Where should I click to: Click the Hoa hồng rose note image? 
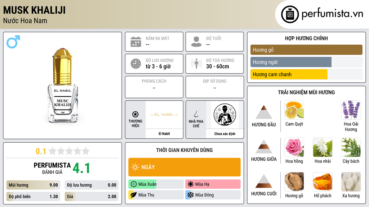[x=294, y=147]
